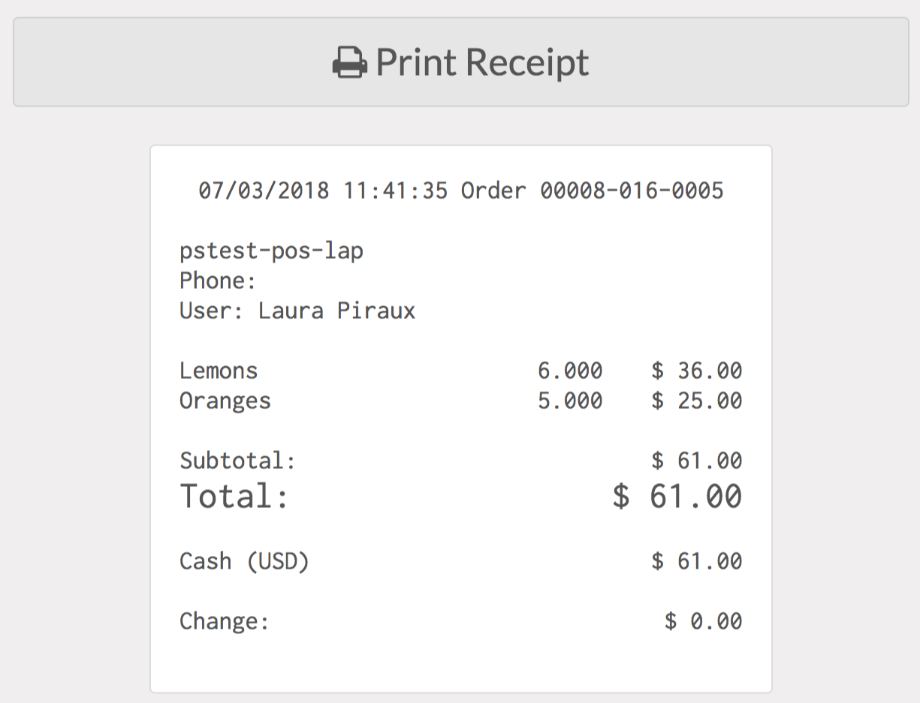Click the order date 07/03/2018
The height and width of the screenshot is (703, 920).
[264, 191]
